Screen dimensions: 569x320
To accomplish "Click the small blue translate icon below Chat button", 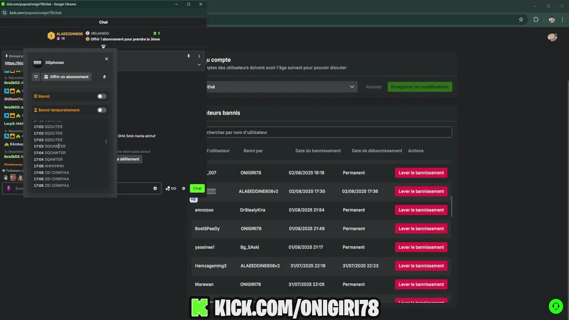I will [x=193, y=200].
